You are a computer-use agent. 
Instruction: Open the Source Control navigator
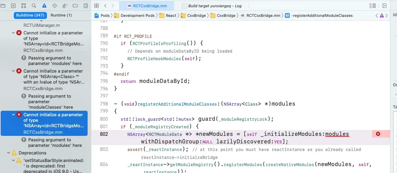[13, 6]
